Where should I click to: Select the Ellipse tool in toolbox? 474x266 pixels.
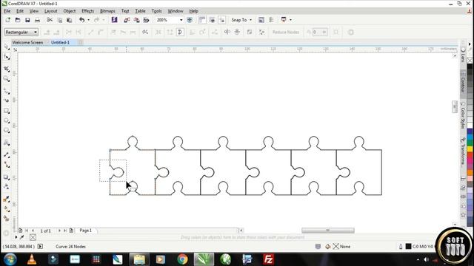[x=7, y=120]
